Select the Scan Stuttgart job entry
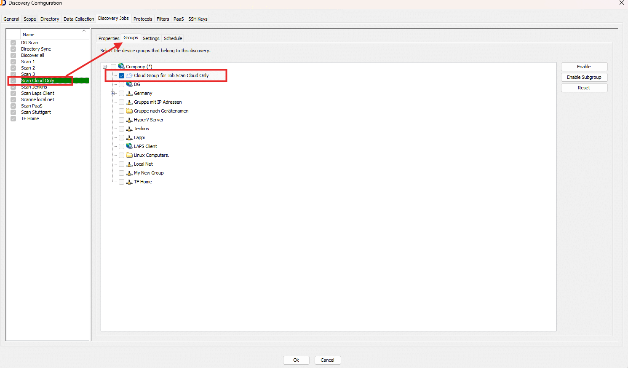 [x=36, y=112]
